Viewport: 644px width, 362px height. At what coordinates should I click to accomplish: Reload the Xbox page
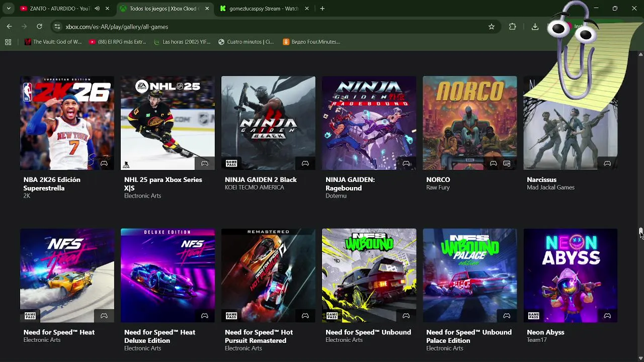pos(39,27)
